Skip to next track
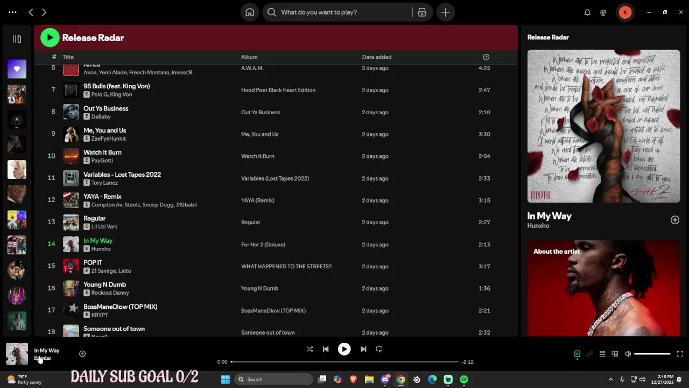Image resolution: width=689 pixels, height=388 pixels. 363,349
